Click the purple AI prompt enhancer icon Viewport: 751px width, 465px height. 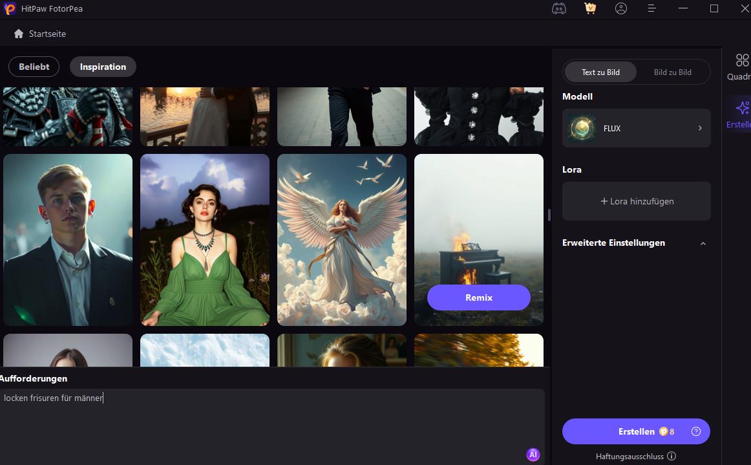pos(533,455)
